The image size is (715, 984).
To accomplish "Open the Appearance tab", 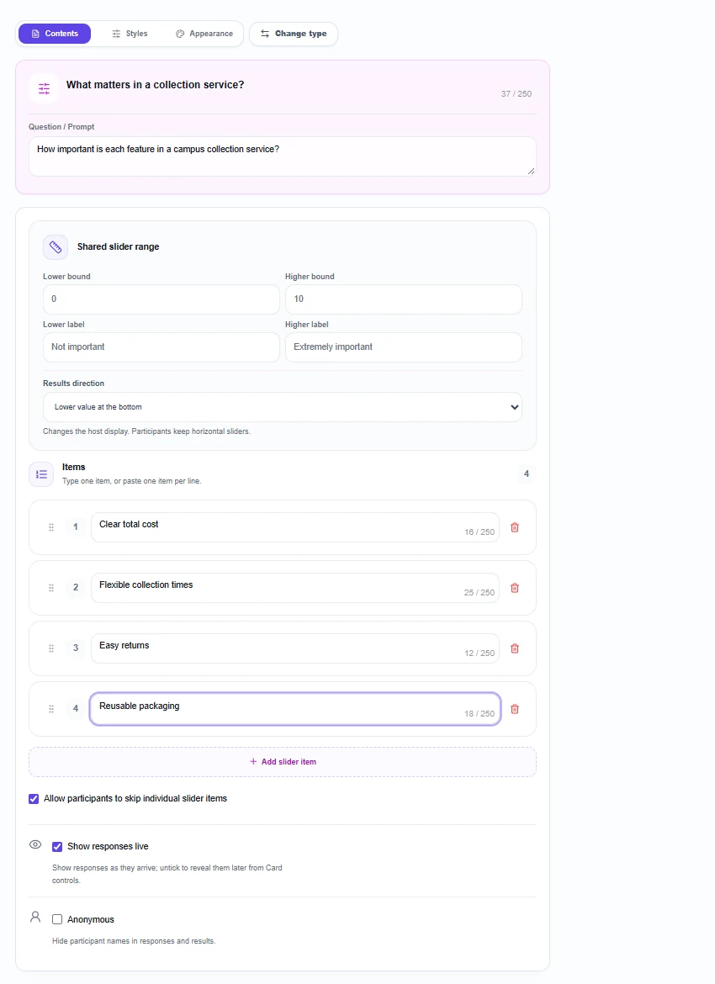I will pyautogui.click(x=204, y=34).
